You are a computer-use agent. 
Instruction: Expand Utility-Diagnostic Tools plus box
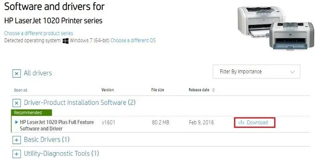pos(17,154)
